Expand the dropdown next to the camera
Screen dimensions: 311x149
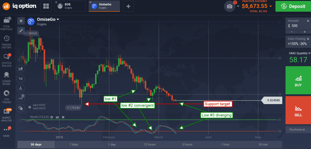coord(238,6)
